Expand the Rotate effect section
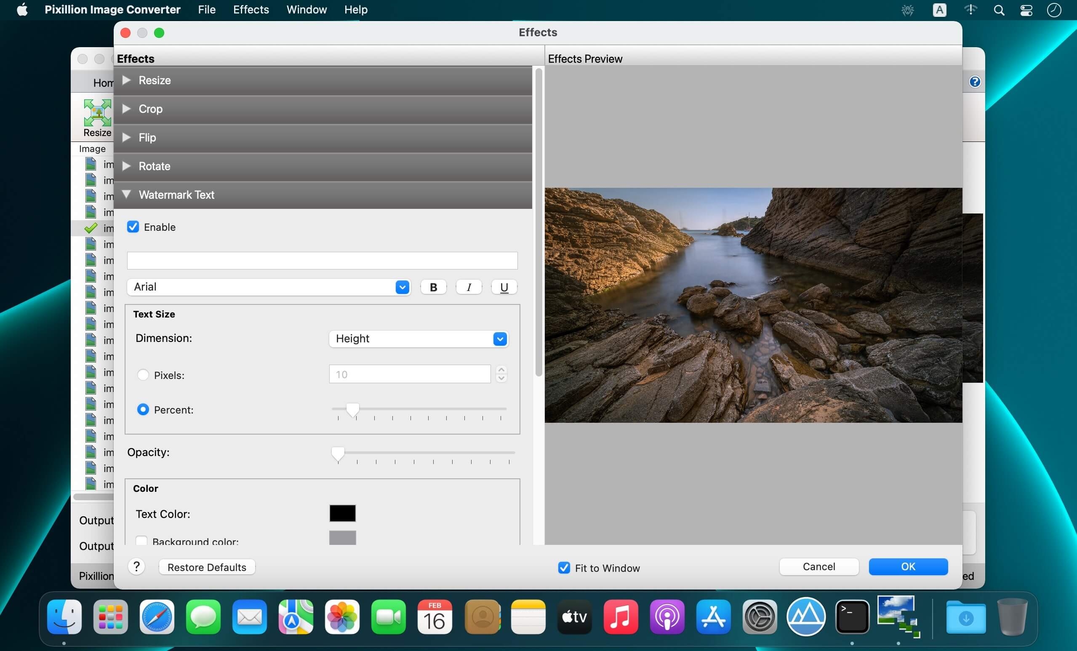The width and height of the screenshot is (1077, 651). (x=323, y=166)
